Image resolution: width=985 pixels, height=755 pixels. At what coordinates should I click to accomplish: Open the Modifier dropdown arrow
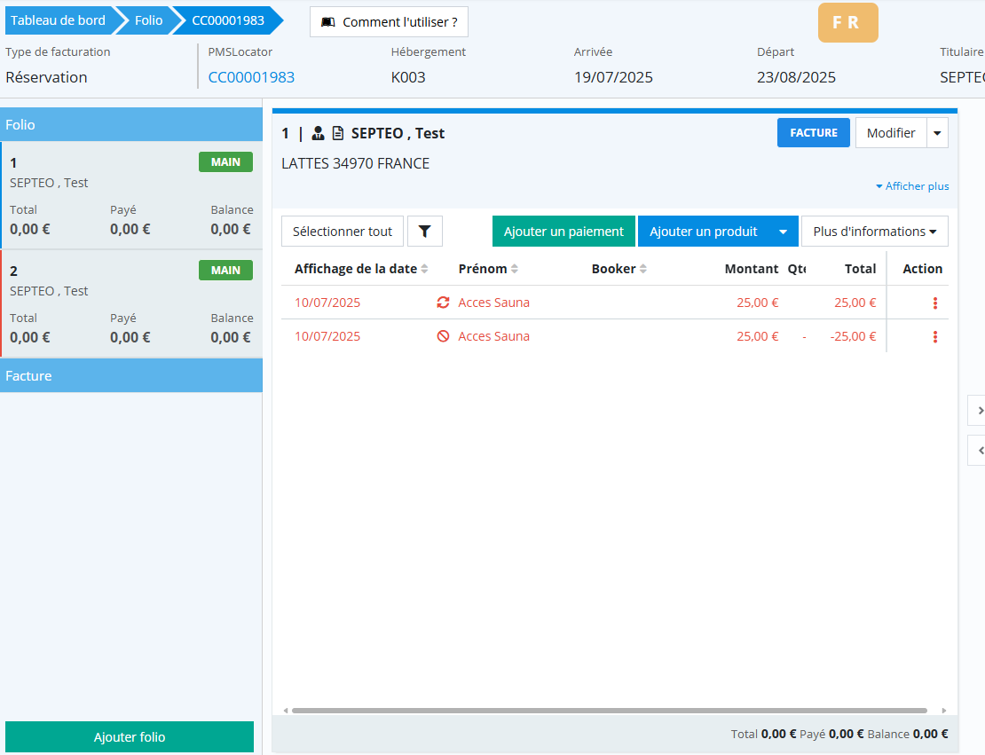click(937, 133)
